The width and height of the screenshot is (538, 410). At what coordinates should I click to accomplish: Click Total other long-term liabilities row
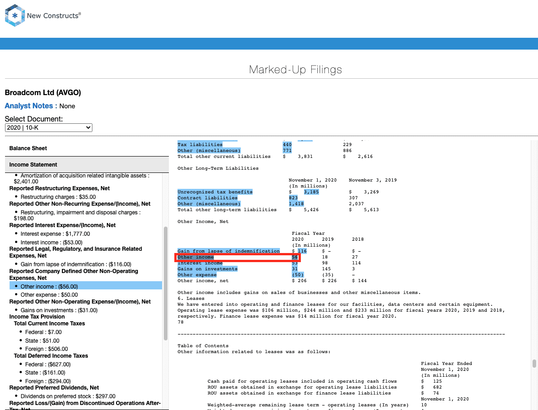(x=278, y=210)
